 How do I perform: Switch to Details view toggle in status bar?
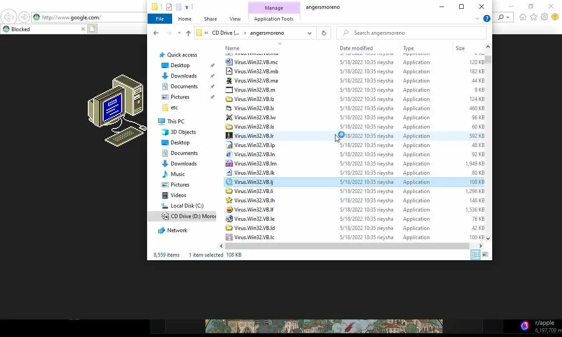[476, 255]
